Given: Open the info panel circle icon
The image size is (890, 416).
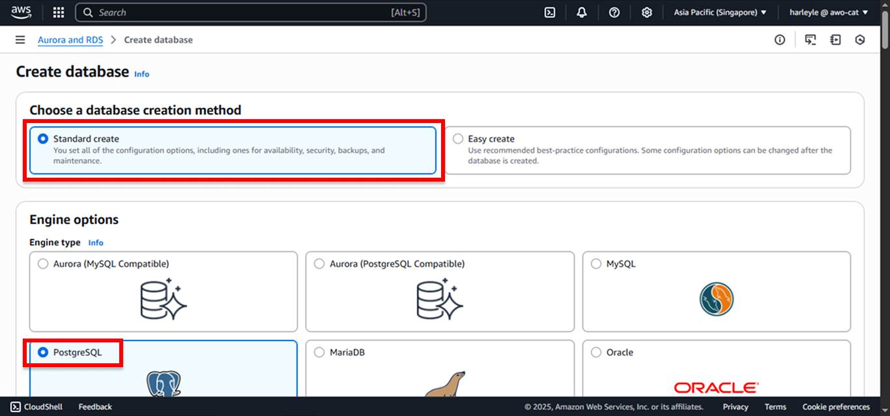Looking at the screenshot, I should [780, 40].
